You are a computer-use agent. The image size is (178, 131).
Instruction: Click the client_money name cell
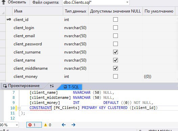pos(37,77)
